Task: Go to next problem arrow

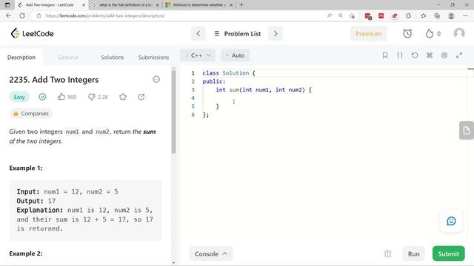Action: 276,33
